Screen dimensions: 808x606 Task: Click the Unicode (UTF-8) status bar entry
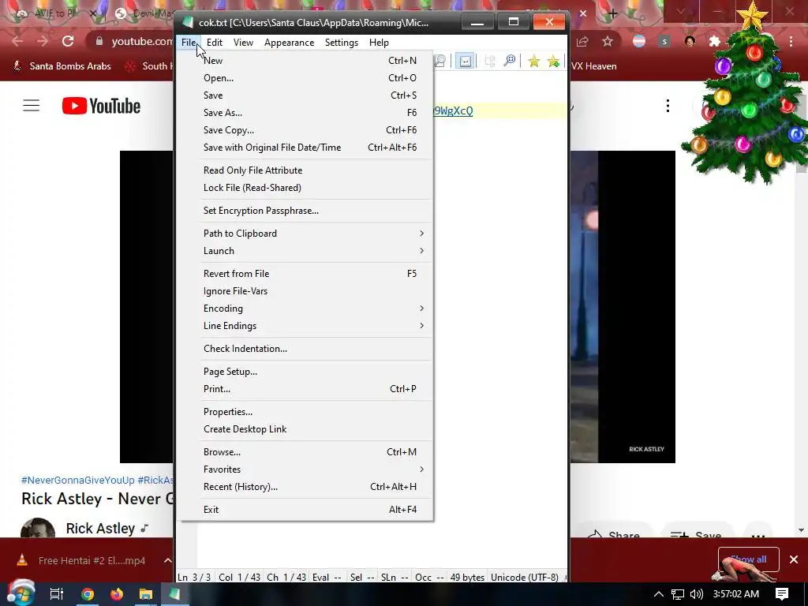tap(525, 577)
